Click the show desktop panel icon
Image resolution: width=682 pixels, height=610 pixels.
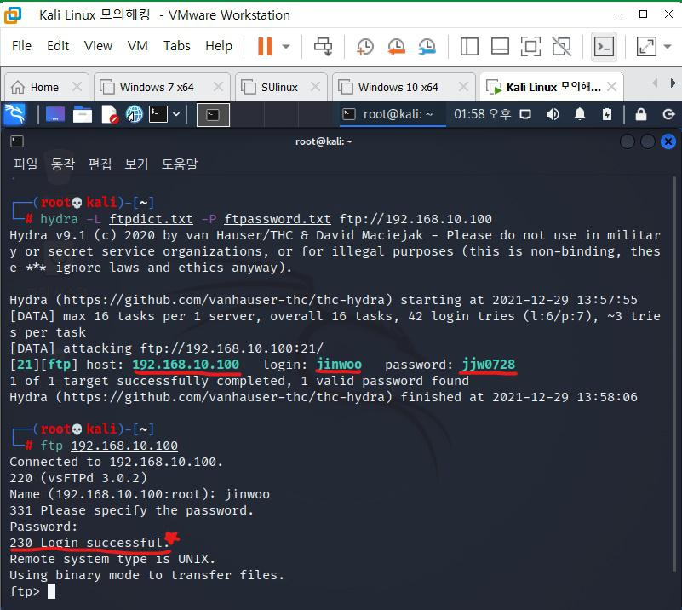pos(55,114)
